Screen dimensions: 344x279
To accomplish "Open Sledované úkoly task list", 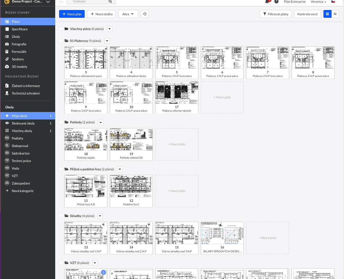I will 23,123.
